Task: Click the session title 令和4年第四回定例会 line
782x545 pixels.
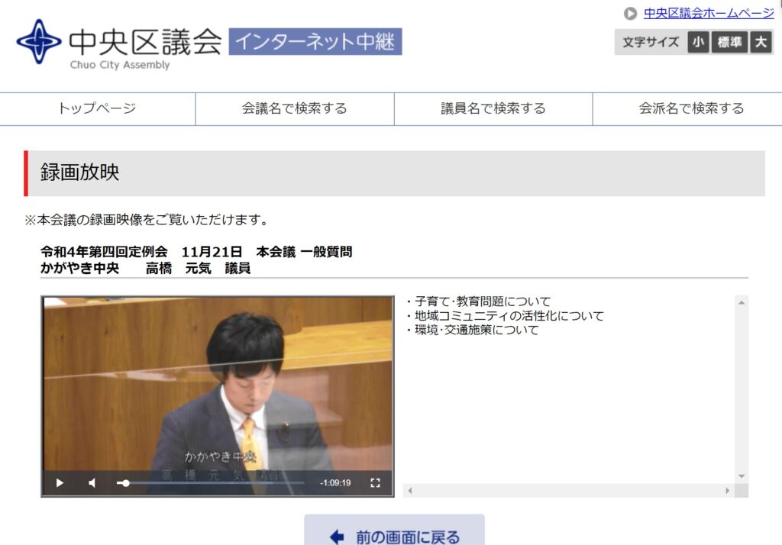Action: click(196, 252)
